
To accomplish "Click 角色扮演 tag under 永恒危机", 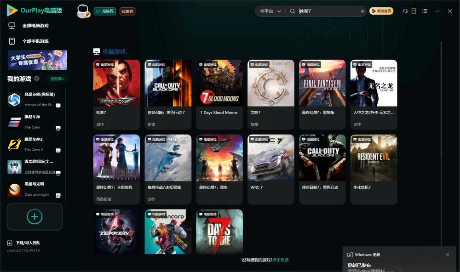I will [103, 199].
